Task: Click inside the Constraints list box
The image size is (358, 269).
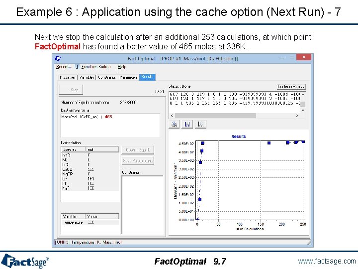Action: tap(143, 205)
